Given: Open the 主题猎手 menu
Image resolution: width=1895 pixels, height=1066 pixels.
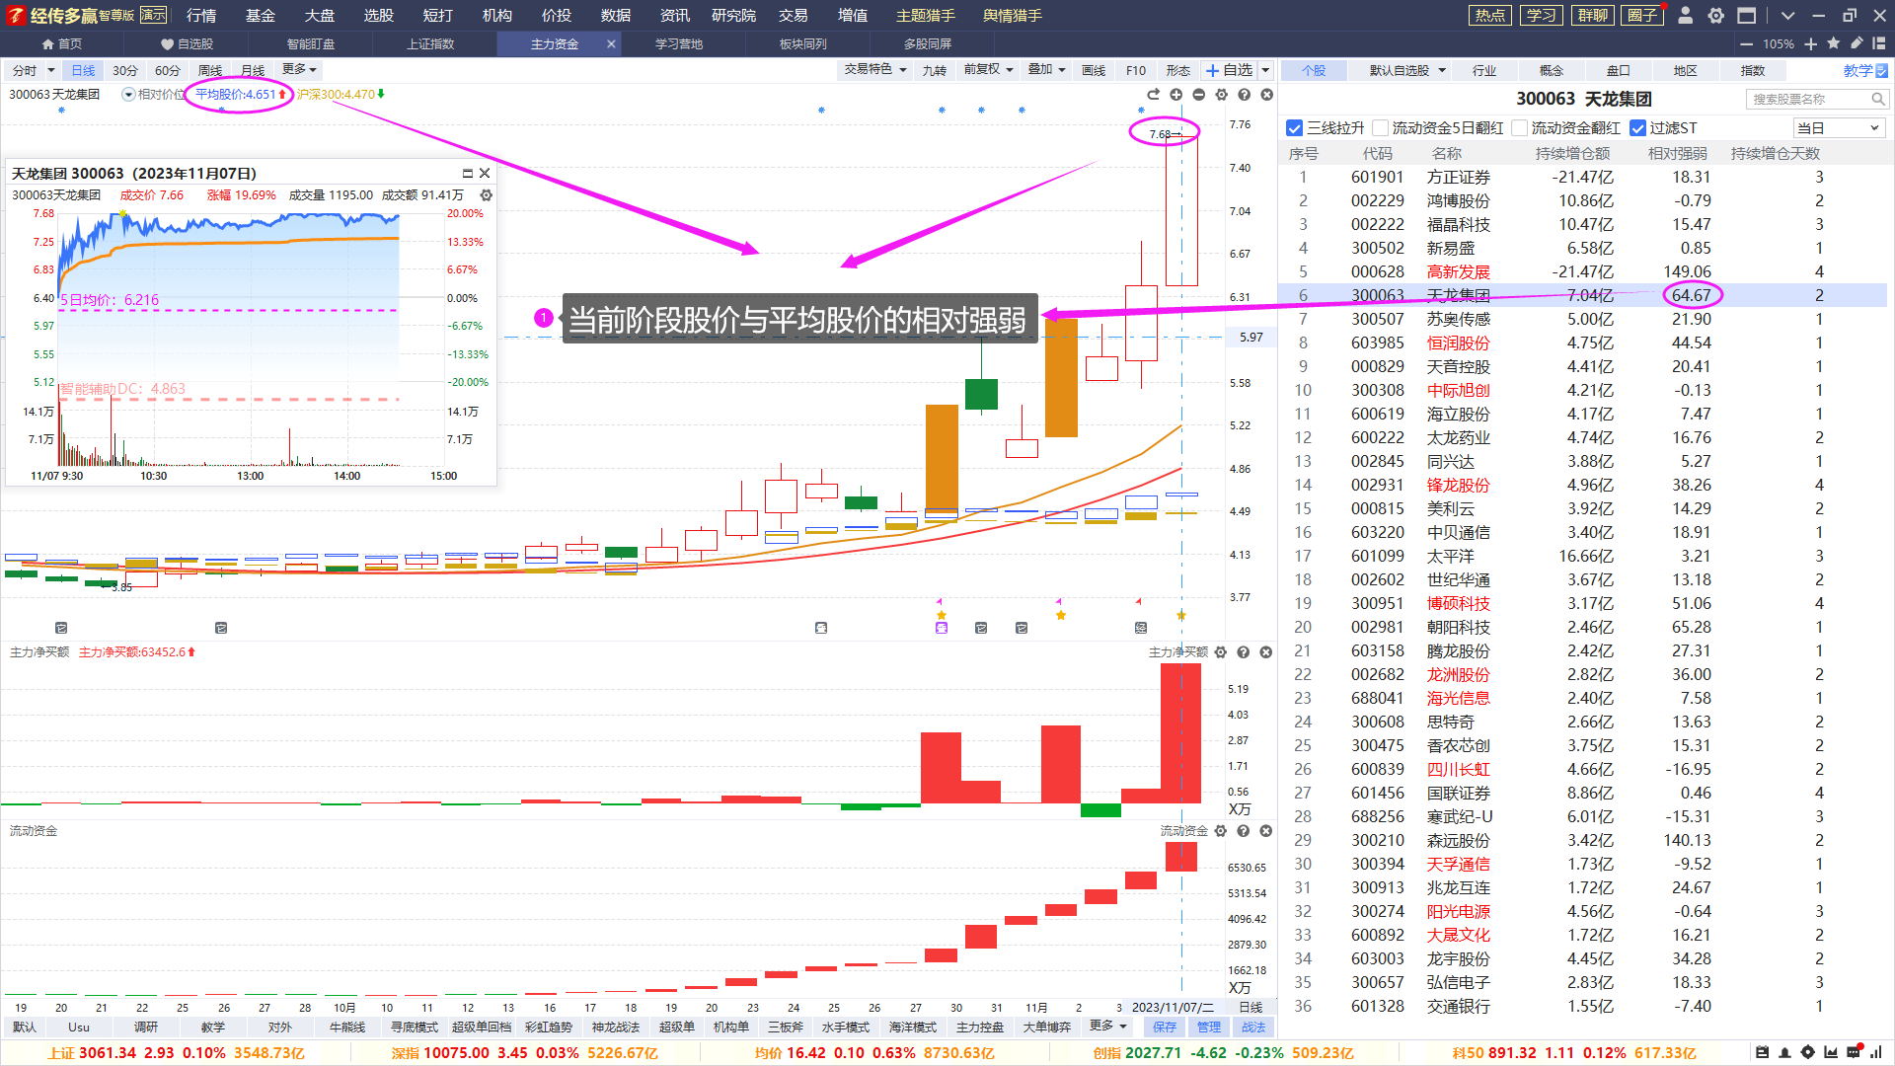Looking at the screenshot, I should point(925,15).
